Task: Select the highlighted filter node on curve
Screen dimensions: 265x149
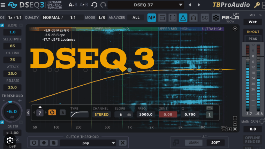Action: [x=129, y=70]
